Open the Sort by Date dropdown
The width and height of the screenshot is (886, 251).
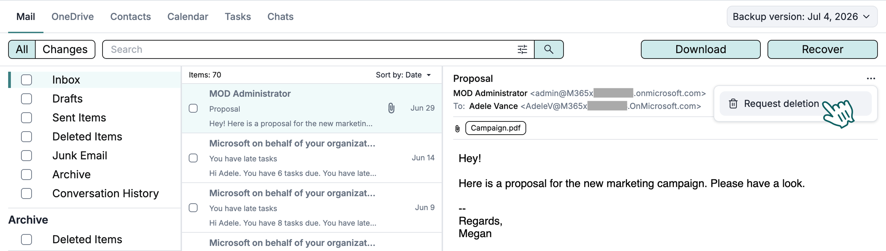click(x=403, y=75)
